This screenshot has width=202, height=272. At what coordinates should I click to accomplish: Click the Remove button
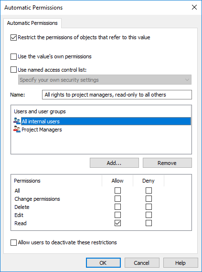(167, 163)
